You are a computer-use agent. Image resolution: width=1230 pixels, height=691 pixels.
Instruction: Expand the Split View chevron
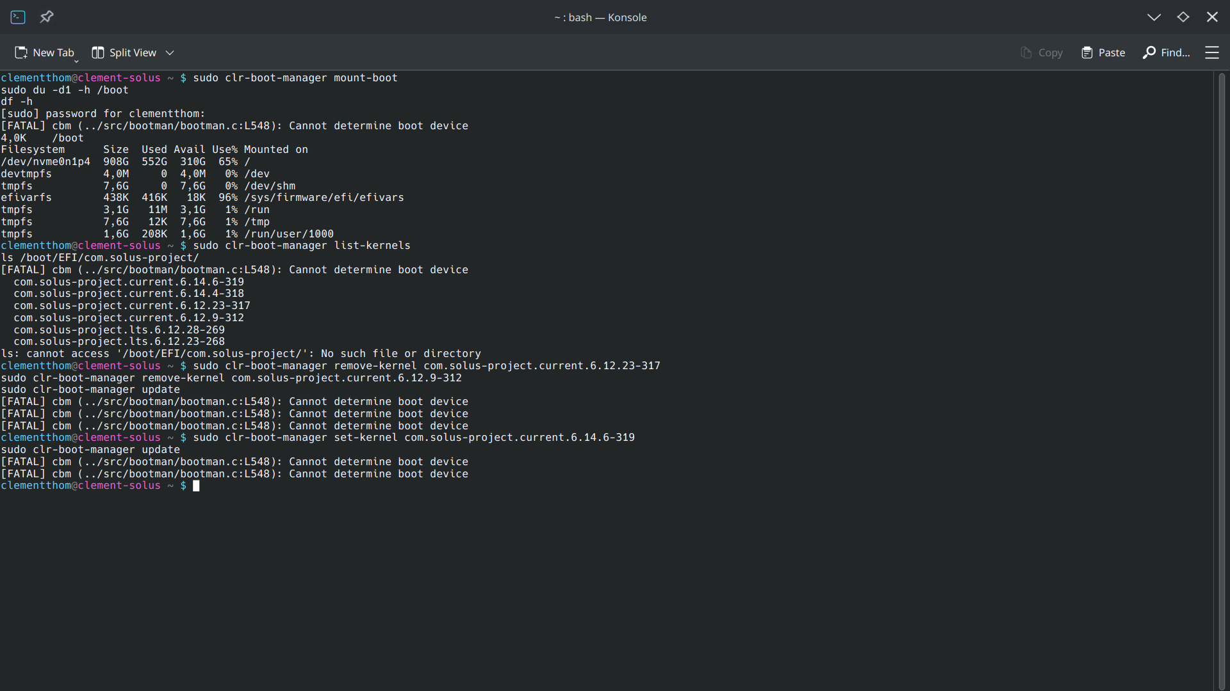click(170, 52)
